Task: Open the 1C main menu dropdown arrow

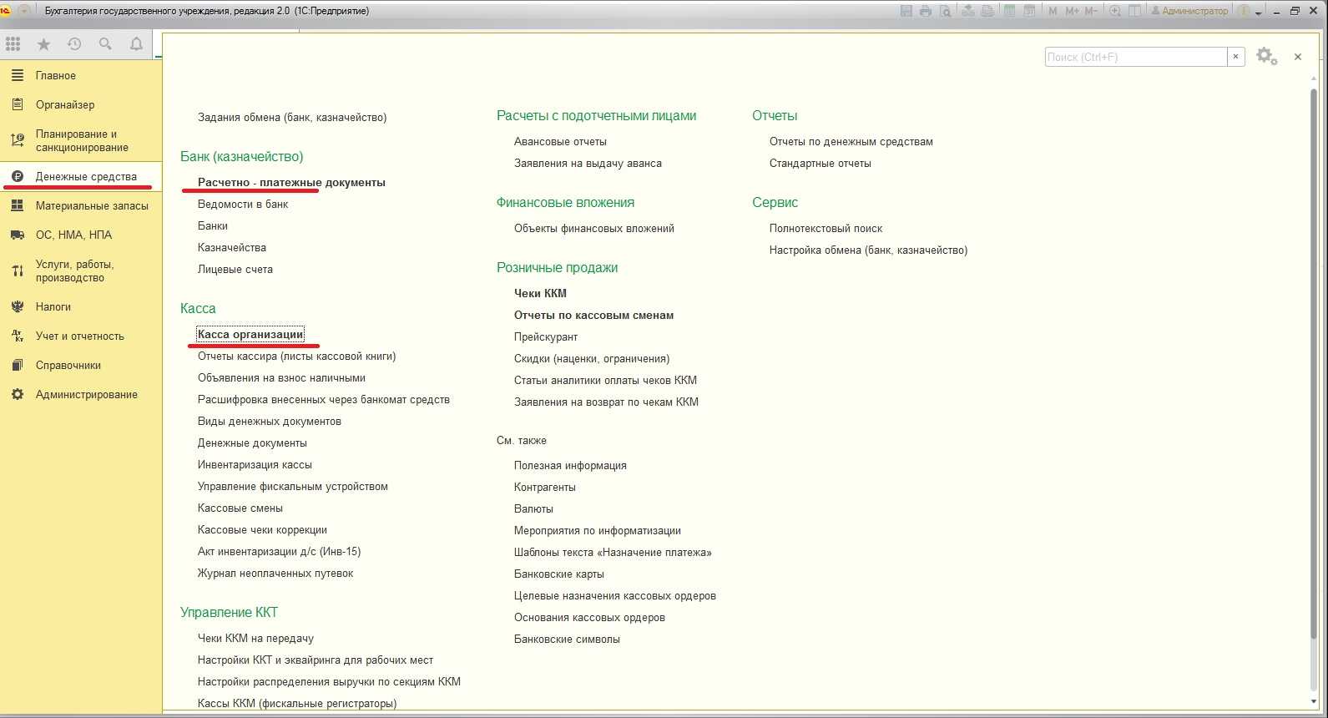Action: tap(23, 11)
